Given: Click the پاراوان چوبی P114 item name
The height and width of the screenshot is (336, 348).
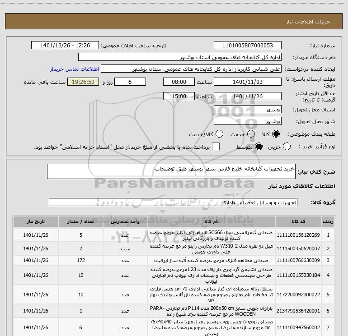Looking at the screenshot, I should pyautogui.click(x=212, y=311).
